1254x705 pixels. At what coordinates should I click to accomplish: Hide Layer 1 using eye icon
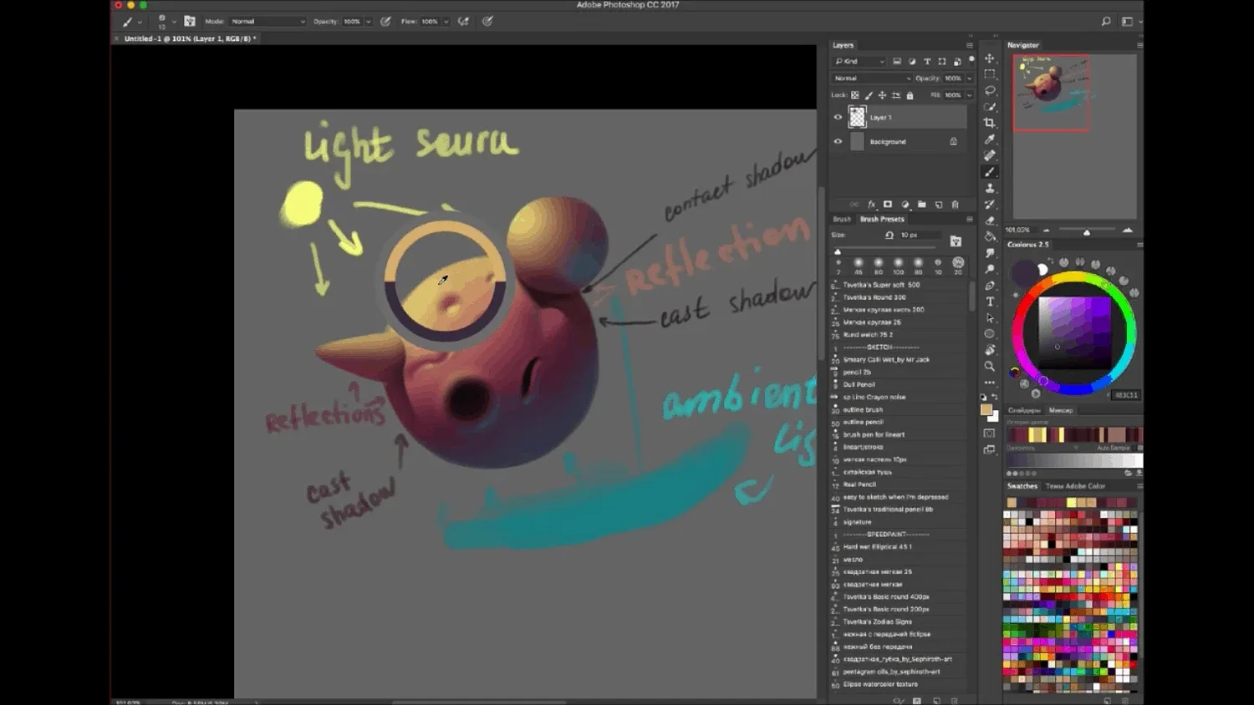[x=839, y=118]
